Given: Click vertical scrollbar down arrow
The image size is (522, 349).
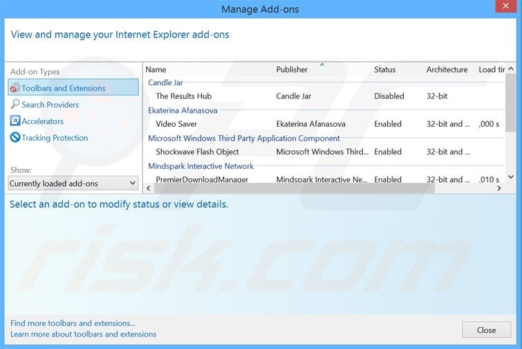Looking at the screenshot, I should point(511,177).
